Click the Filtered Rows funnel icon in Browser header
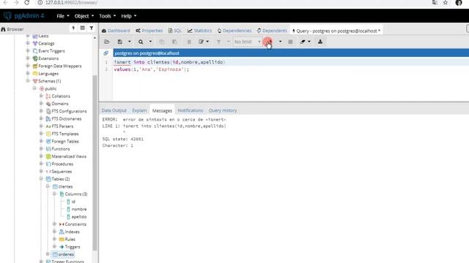 (91, 28)
